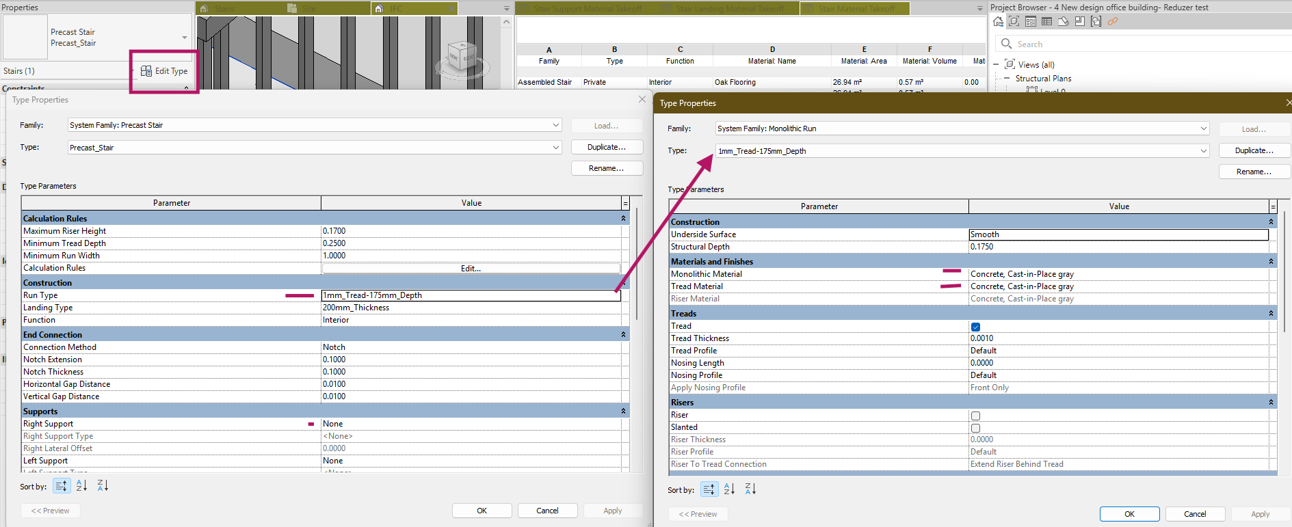Screen dimensions: 1292x527
Task: Click the Underside Surface value Smooth
Action: (x=1118, y=234)
